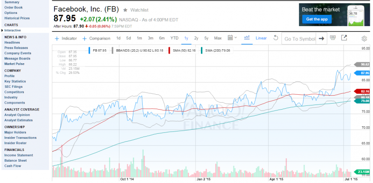Open Historical Prices in sidebar

tap(17, 18)
